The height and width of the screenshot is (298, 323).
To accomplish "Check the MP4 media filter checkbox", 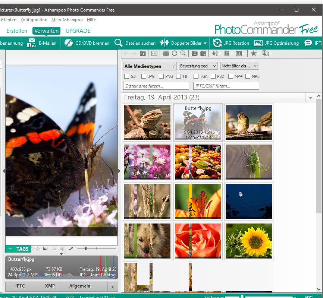I will coord(231,76).
